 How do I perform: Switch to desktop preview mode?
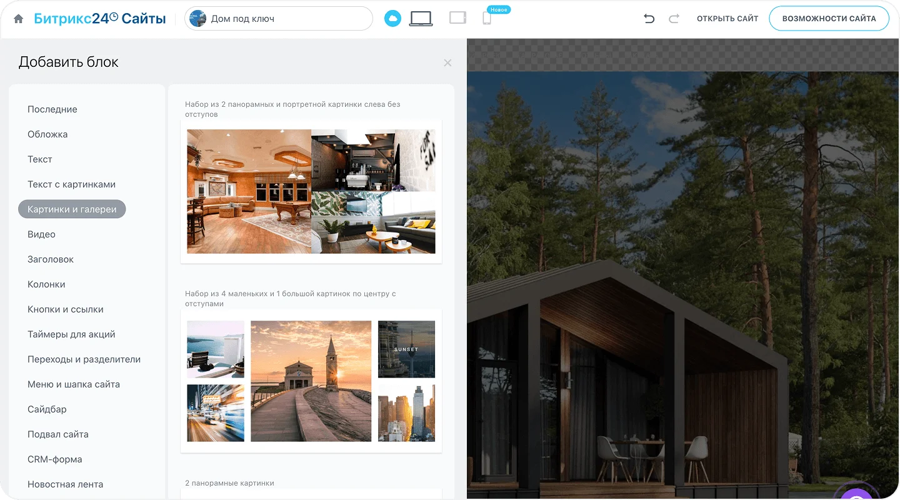[x=421, y=19]
